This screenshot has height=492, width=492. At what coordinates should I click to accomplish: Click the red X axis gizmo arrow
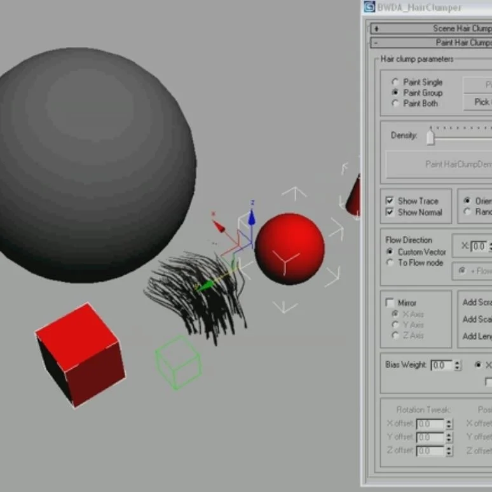[x=219, y=226]
